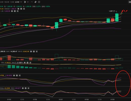131x101 pixels.
Task: Open MACD indicator settings gear
Action: (27, 63)
